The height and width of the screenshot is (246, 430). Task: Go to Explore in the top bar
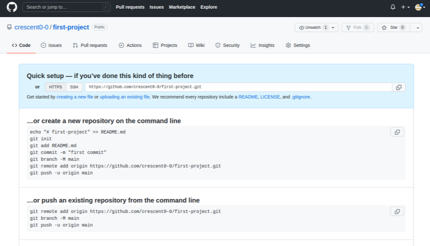tap(208, 7)
